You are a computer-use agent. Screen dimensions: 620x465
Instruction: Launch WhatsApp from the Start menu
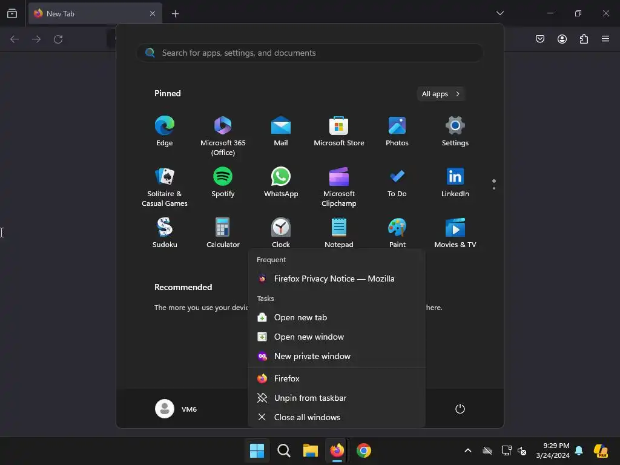tap(281, 183)
